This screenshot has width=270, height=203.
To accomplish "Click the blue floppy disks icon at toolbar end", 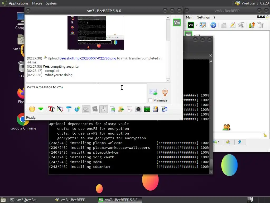I will (165, 109).
